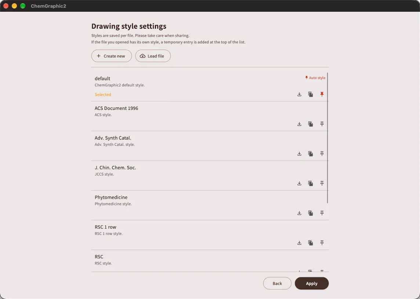
Task: Download the Adv. Synth Catal. style
Action: 299,154
